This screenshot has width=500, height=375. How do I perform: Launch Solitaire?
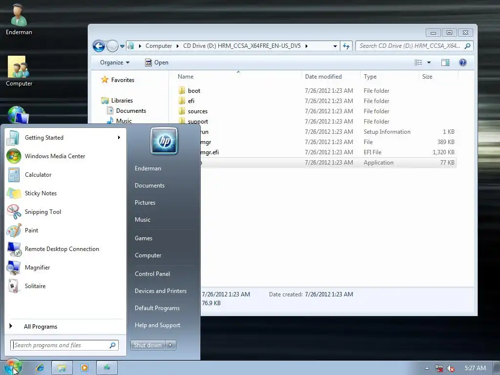(65, 286)
